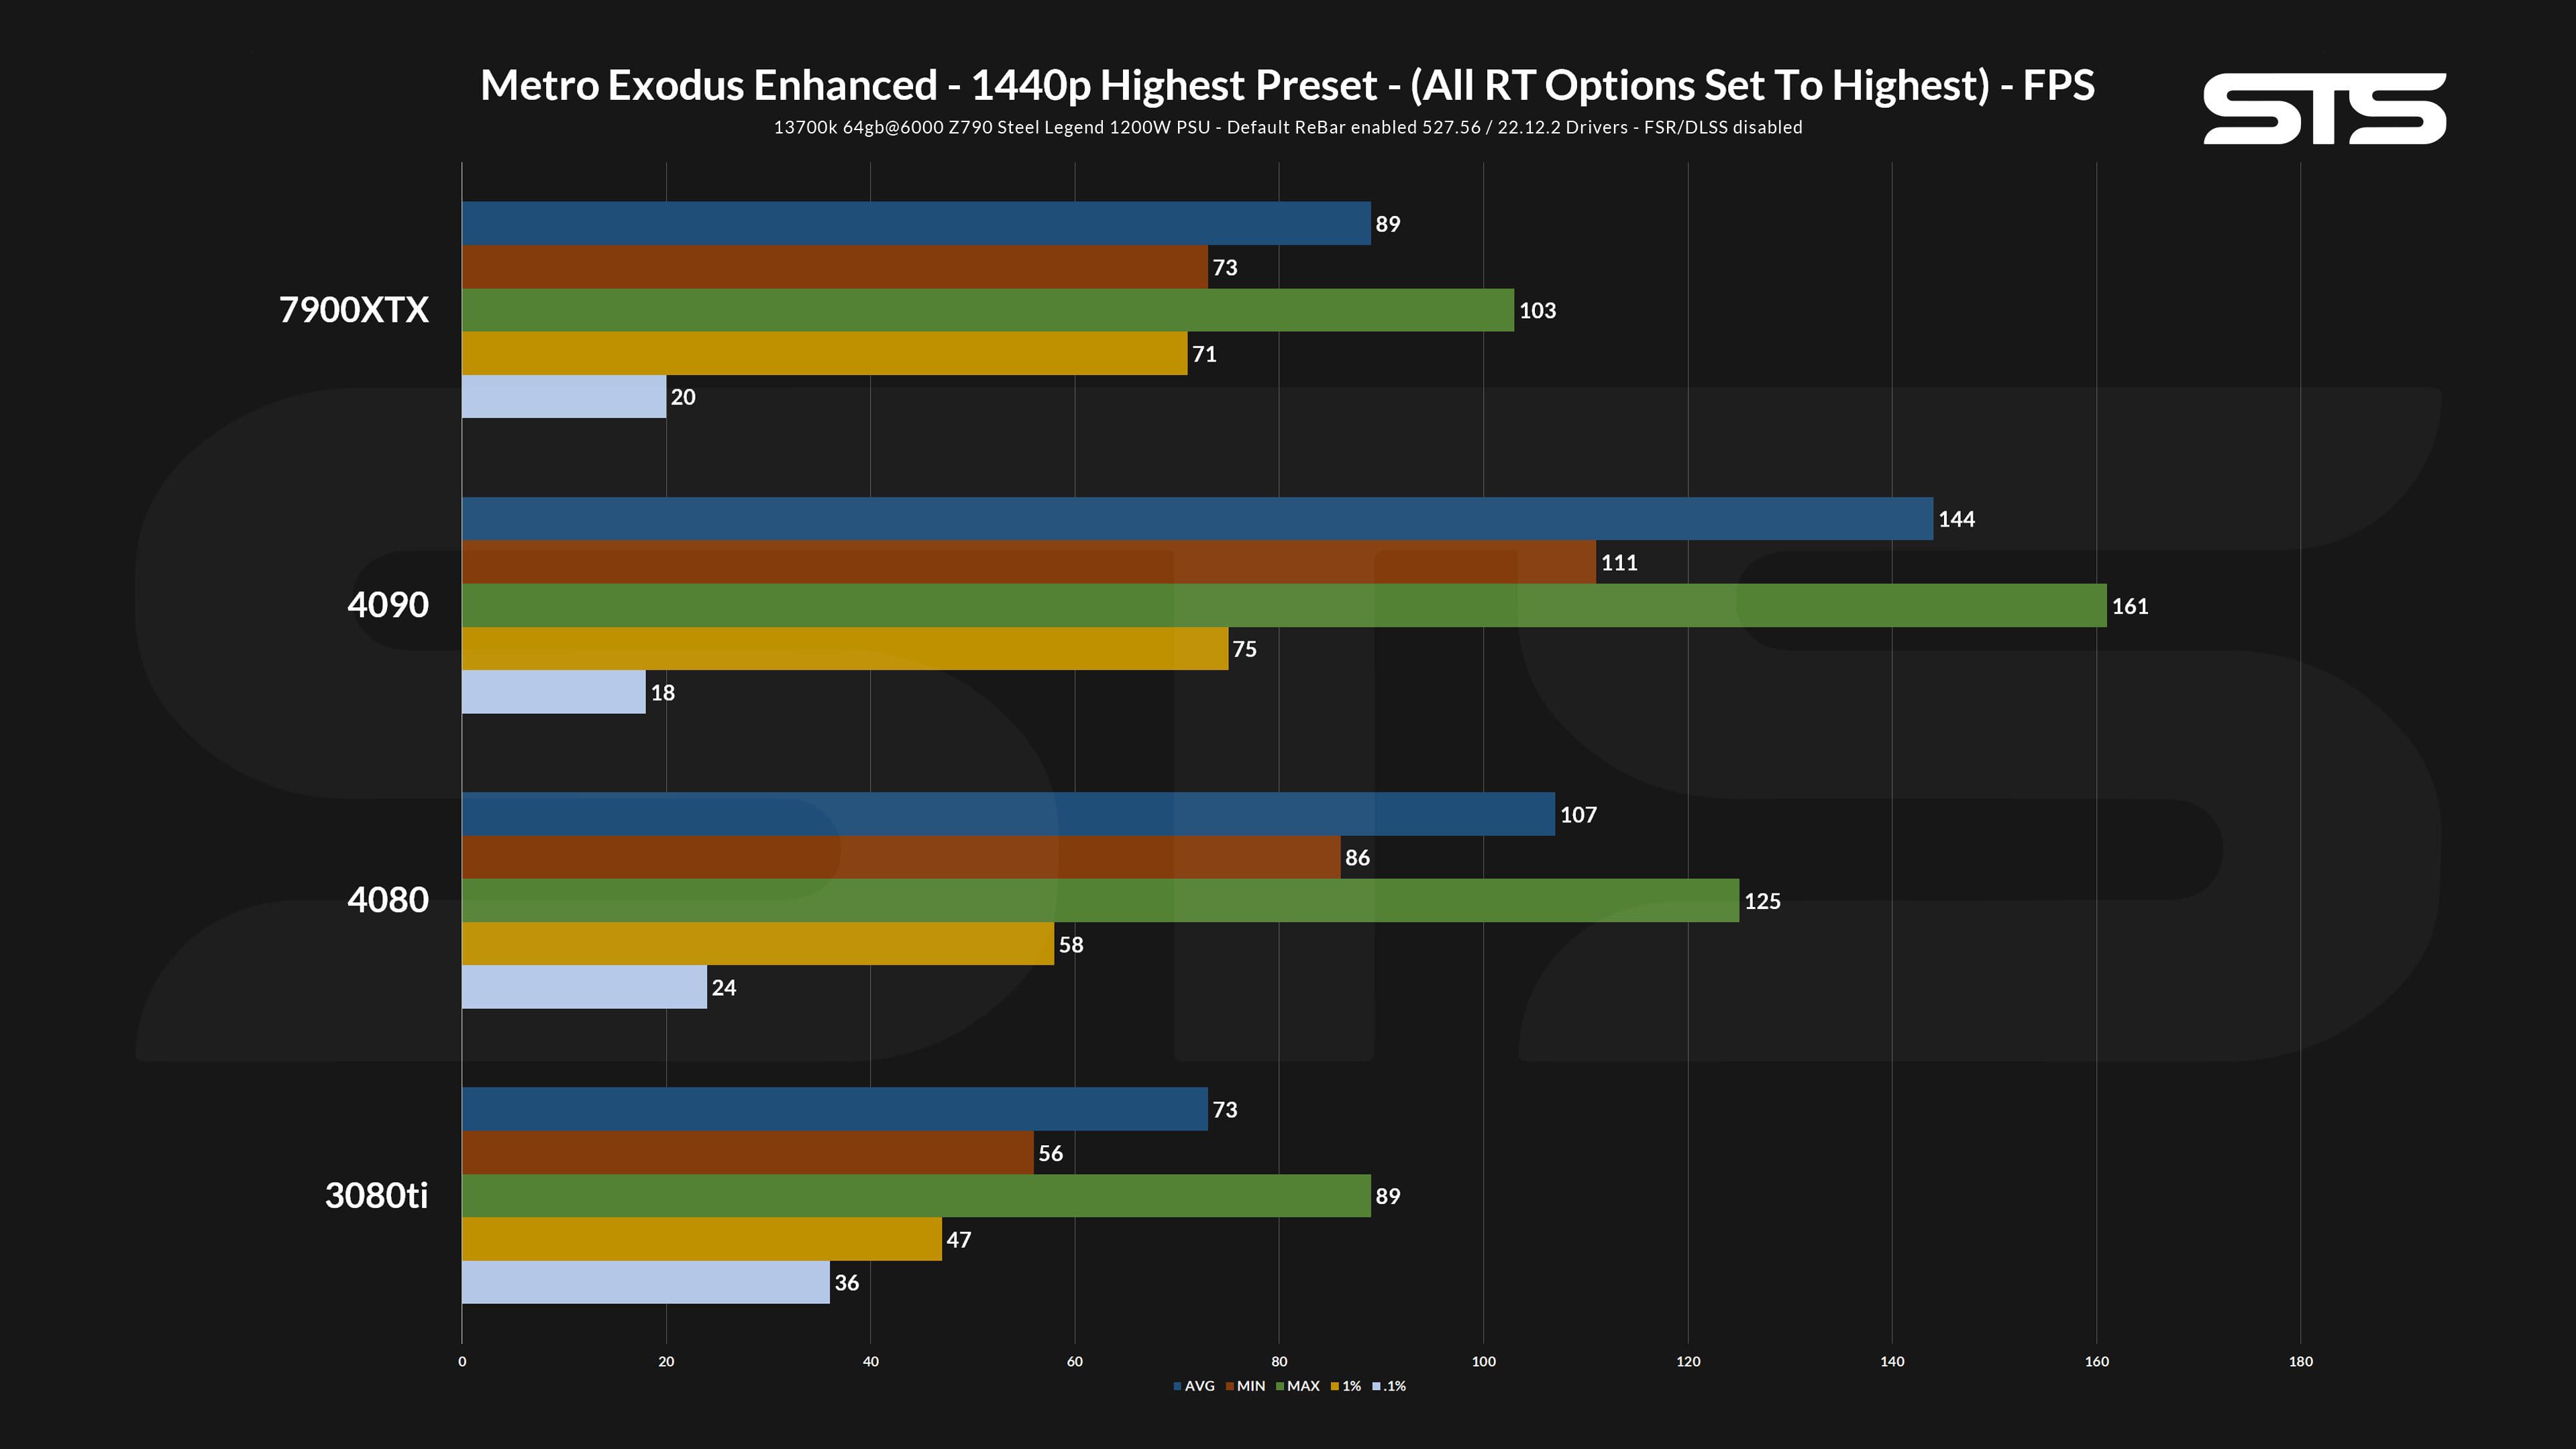Click the MIN legend color swatch

click(1230, 1386)
